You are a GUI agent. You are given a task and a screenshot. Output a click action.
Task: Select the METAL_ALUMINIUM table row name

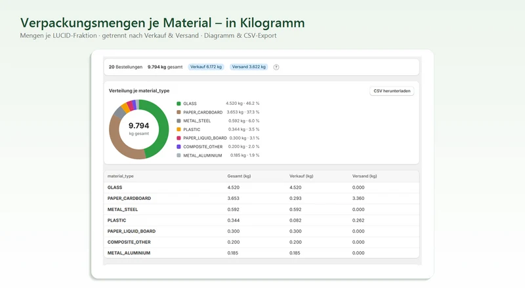tap(129, 253)
